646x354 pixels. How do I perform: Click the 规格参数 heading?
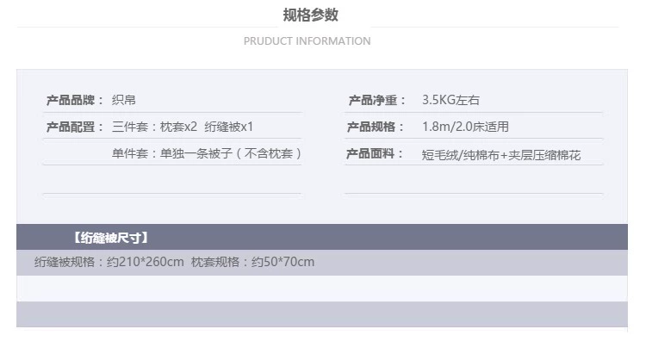(x=310, y=15)
